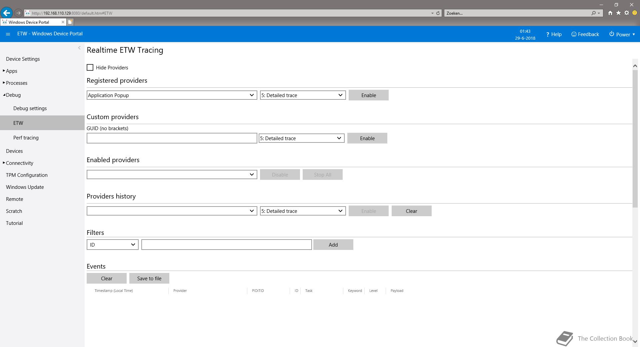Click the smiley feedback icon in browser

pyautogui.click(x=635, y=13)
